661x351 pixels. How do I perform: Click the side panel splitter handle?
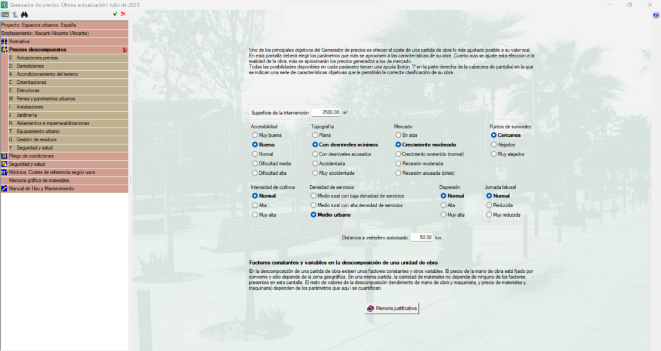coord(130,181)
